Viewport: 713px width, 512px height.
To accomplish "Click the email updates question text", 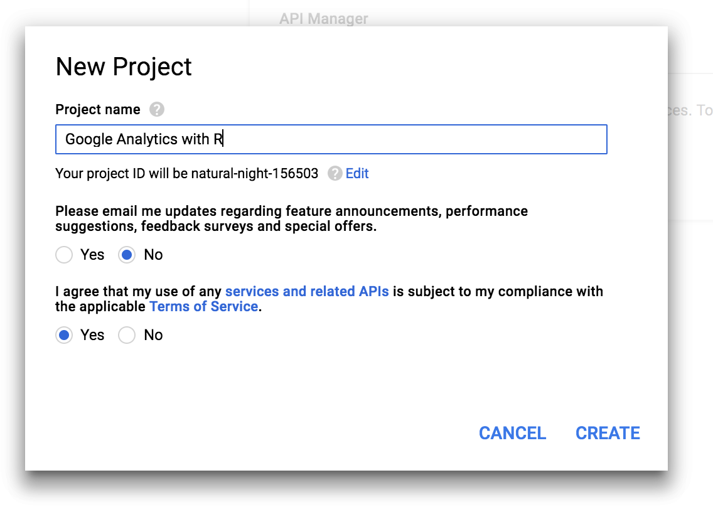I will coord(291,219).
